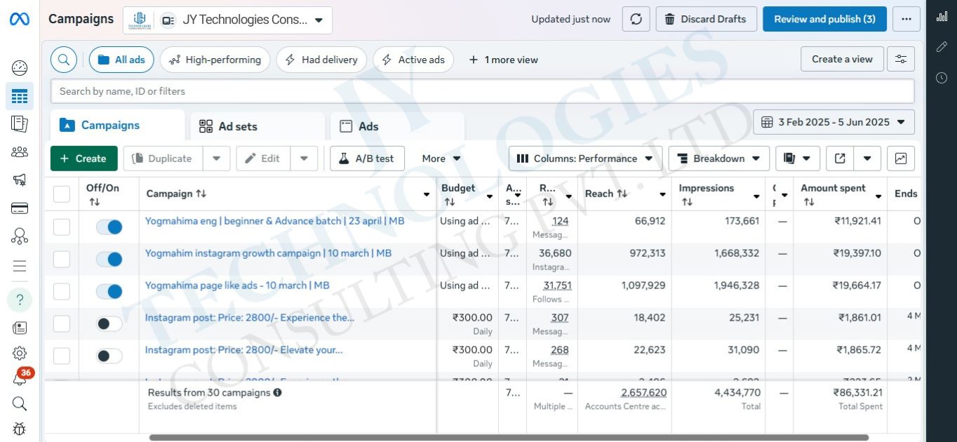Open the chart view icon button
The height and width of the screenshot is (442, 957).
coord(901,159)
